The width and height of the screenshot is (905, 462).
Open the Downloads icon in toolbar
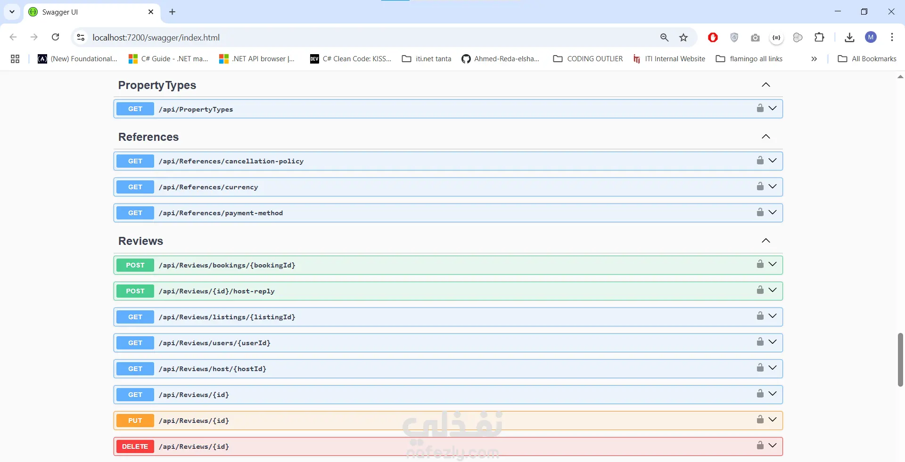point(849,38)
